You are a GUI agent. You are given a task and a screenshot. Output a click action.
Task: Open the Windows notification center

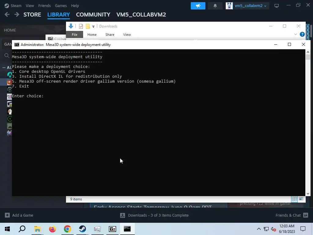click(303, 229)
